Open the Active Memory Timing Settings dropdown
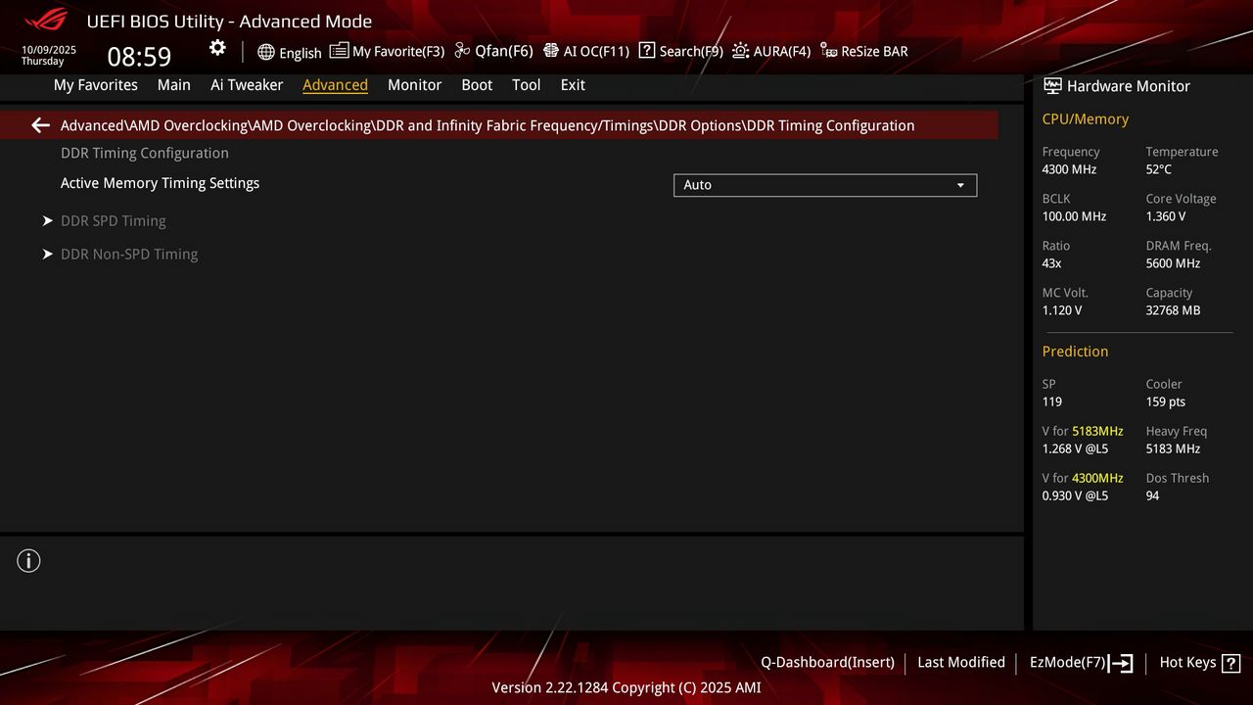The height and width of the screenshot is (705, 1253). [824, 185]
